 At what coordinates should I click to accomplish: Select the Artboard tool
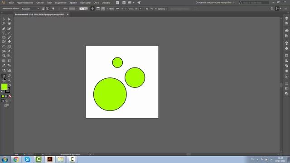[x=4, y=76]
